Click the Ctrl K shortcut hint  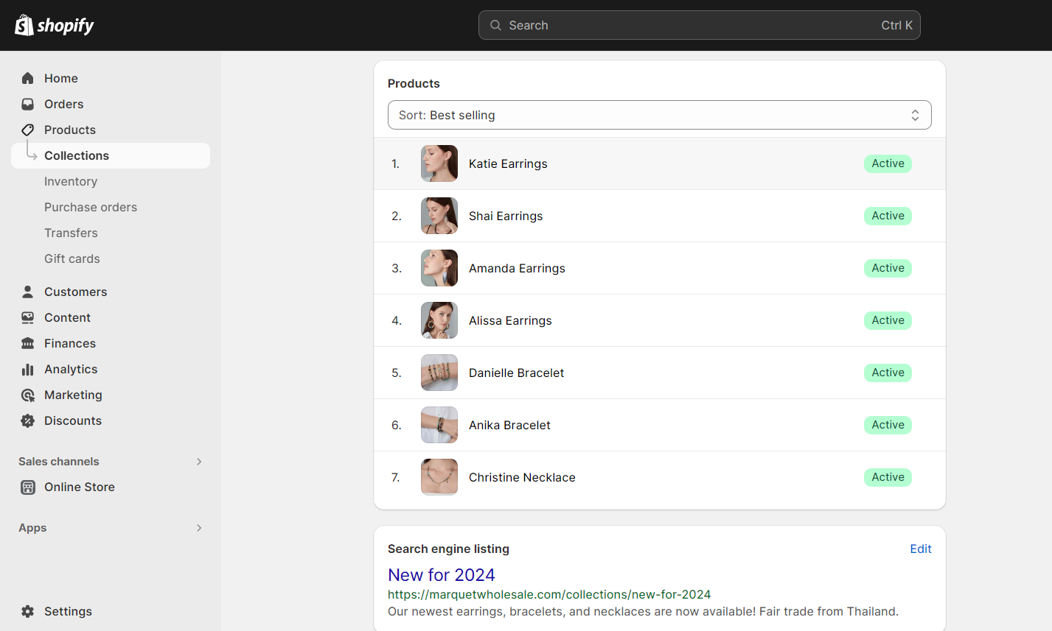(x=896, y=25)
